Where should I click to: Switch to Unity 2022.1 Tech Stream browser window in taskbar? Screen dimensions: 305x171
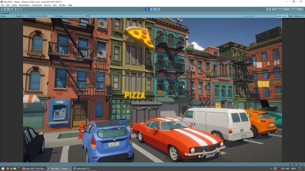coord(34,169)
